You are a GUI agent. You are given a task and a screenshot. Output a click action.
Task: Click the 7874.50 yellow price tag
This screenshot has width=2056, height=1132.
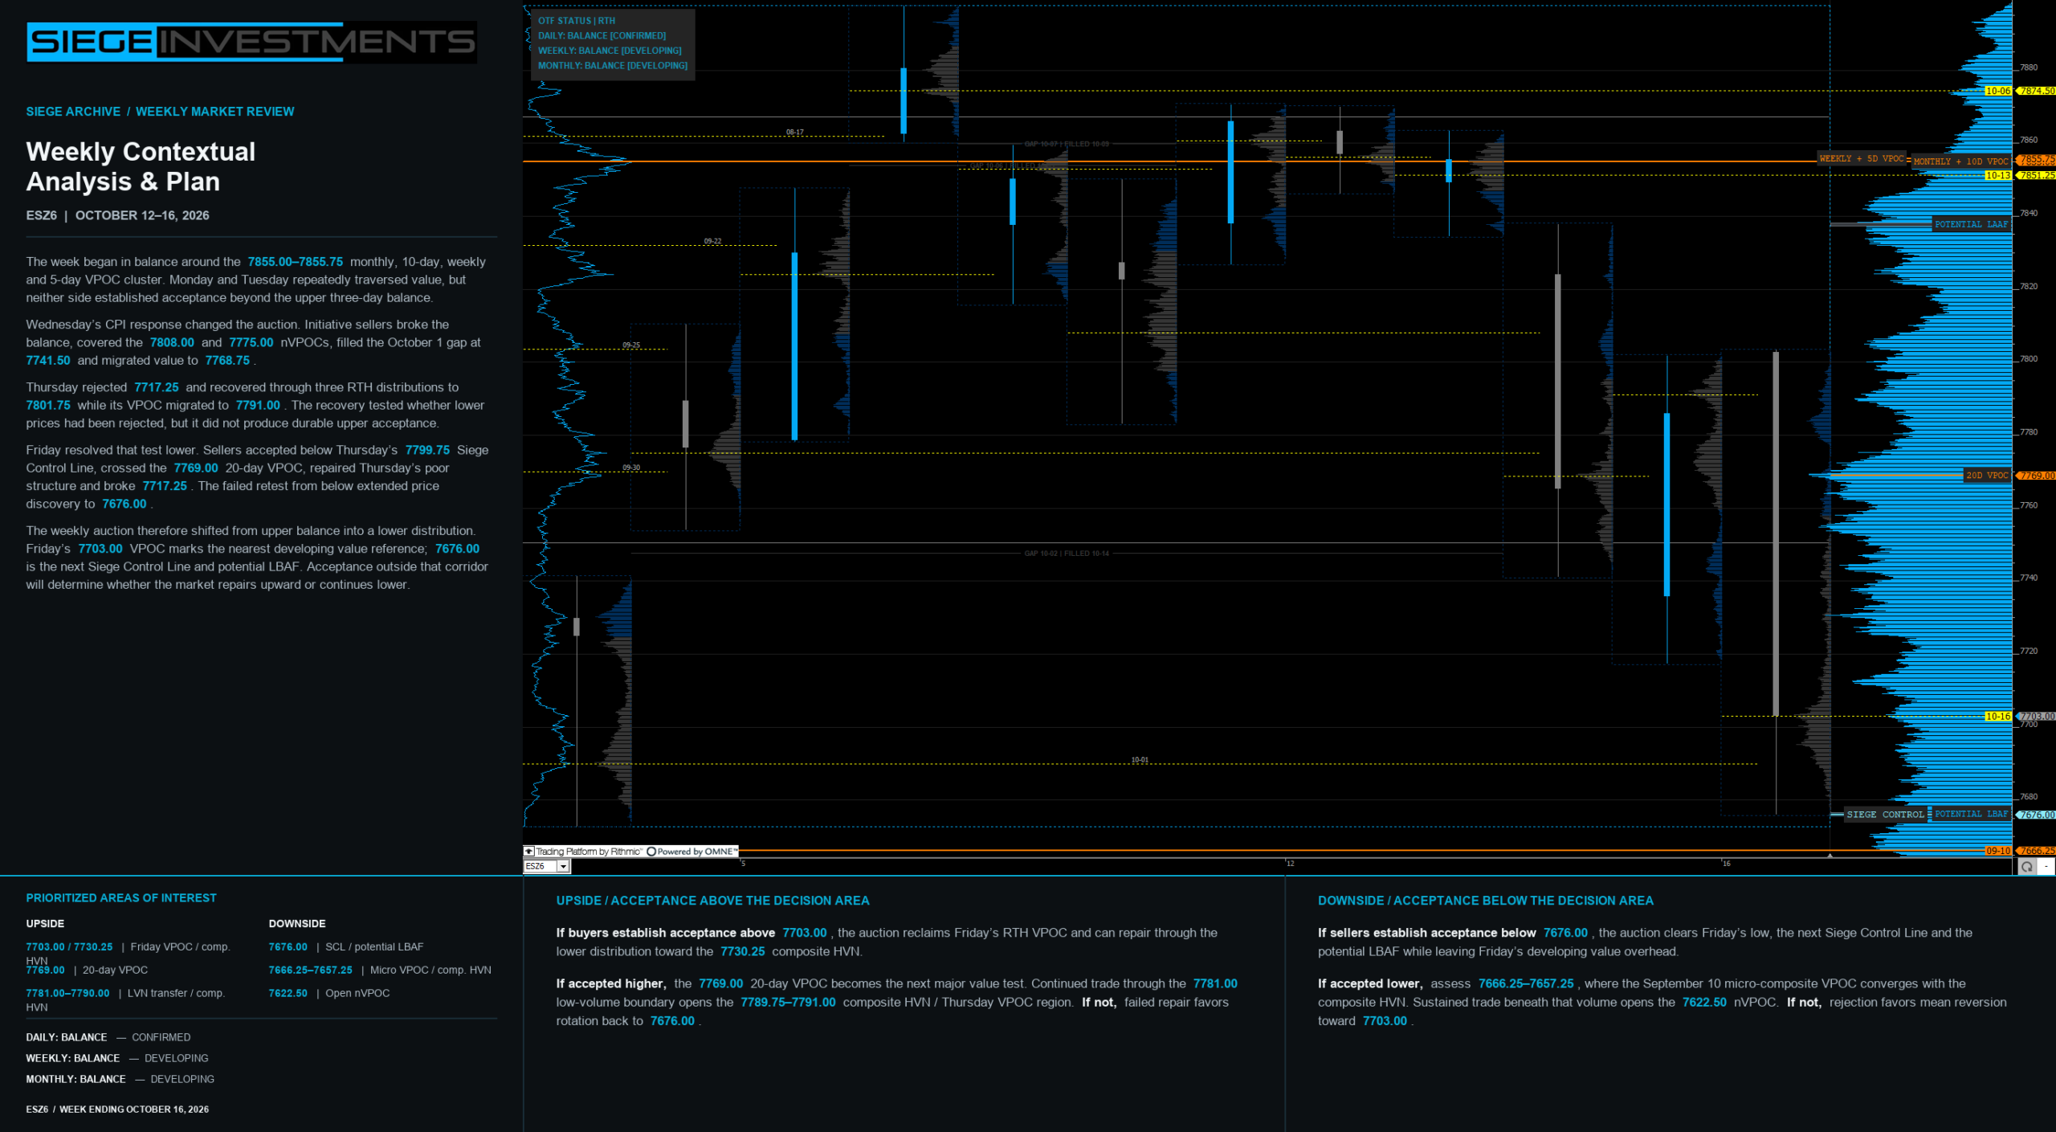tap(2037, 91)
